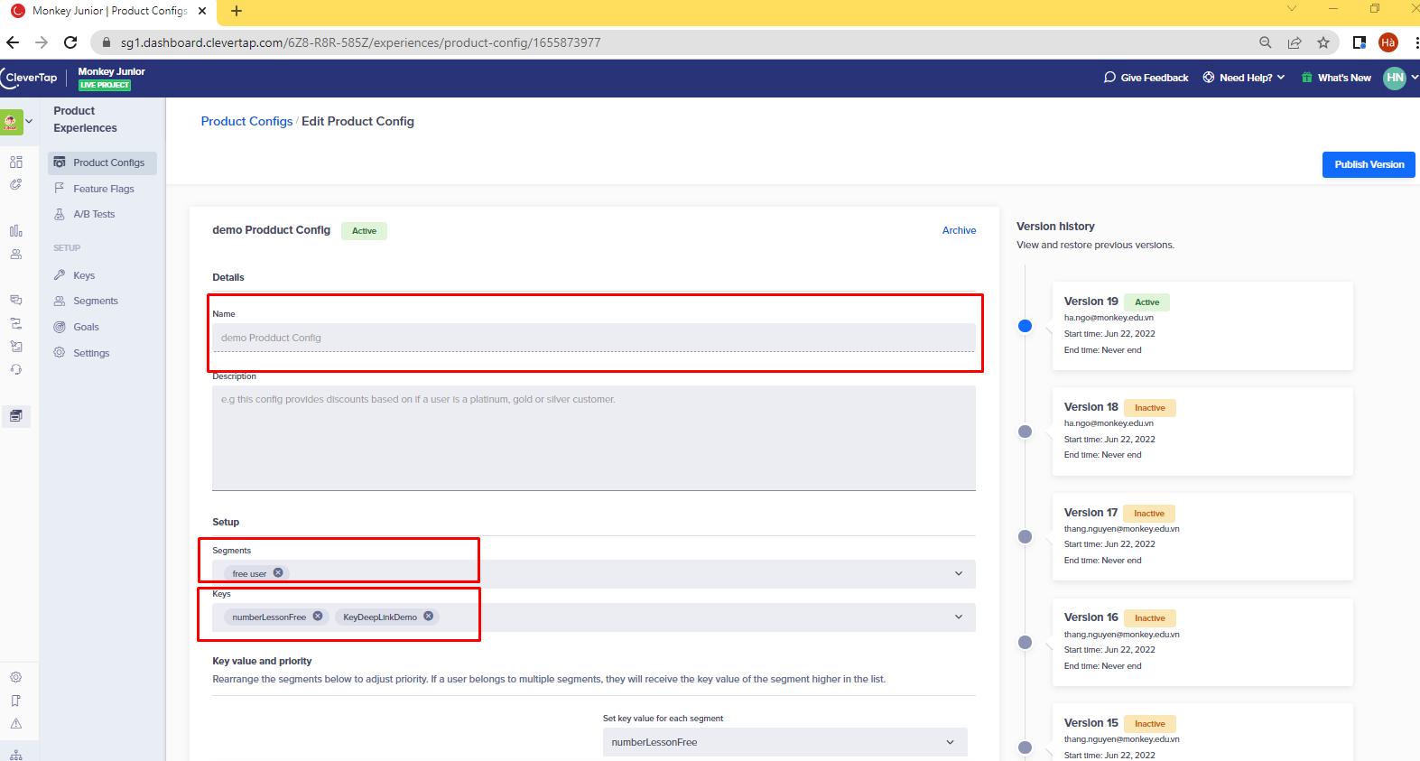Remove the numberLessonFree key chip
The width and height of the screenshot is (1420, 761).
click(318, 617)
